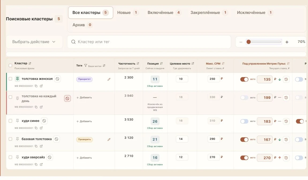Screen dimensions: 308x180
Task: Click red excluded icon on «толстовка на каждый день»
Action: click(x=67, y=98)
